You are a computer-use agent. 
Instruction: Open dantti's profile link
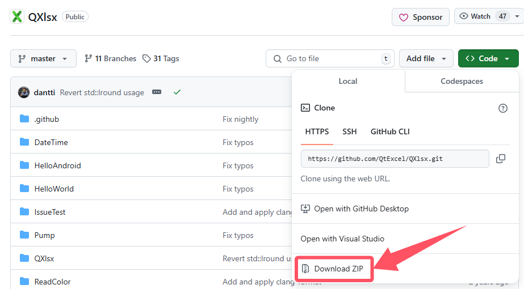point(44,92)
